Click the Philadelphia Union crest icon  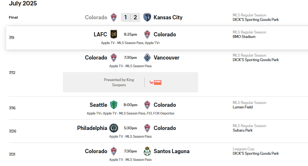114,128
